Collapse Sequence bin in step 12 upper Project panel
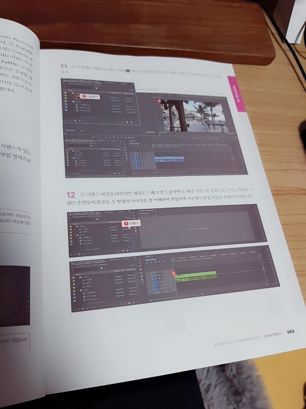The height and width of the screenshot is (409, 306). [74, 226]
